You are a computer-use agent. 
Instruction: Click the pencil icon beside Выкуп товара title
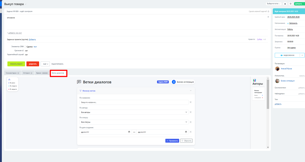coord(25,4)
